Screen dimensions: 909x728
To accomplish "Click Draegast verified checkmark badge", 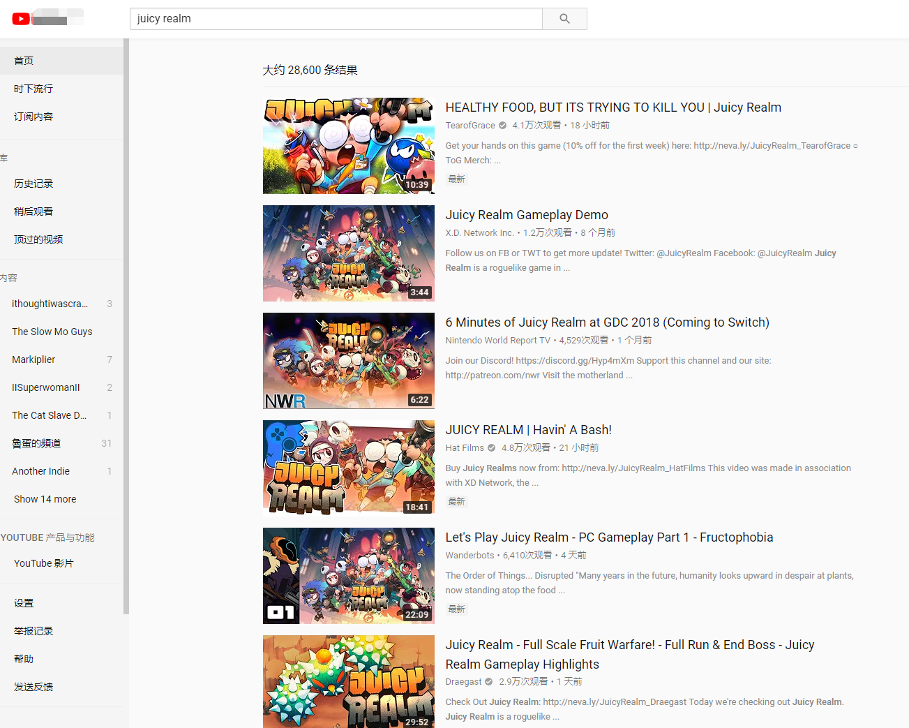I will (488, 682).
